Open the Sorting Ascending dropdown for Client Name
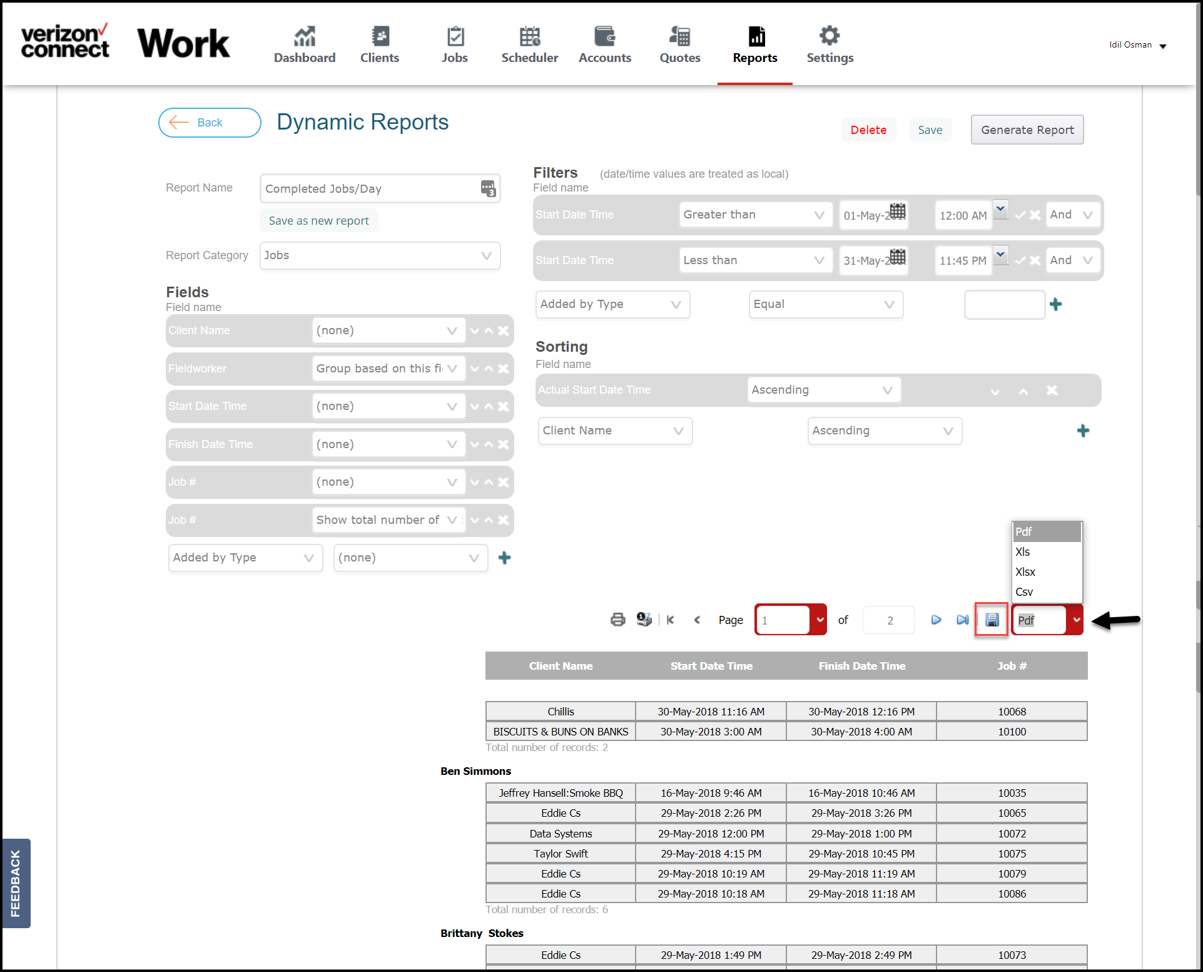This screenshot has width=1203, height=972. 885,431
